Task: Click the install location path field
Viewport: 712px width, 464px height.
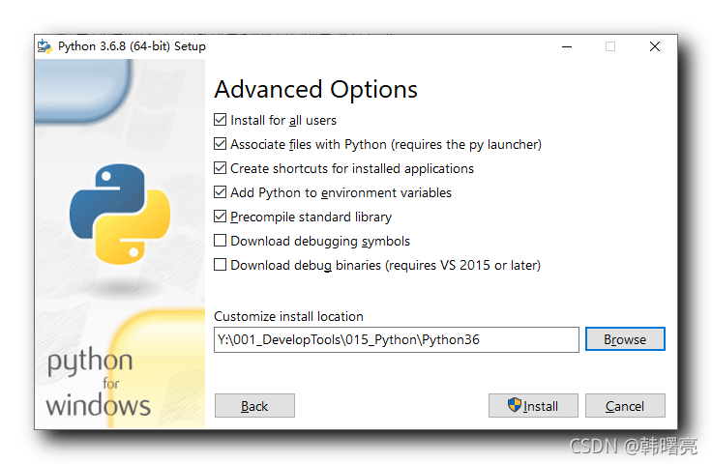Action: [x=397, y=339]
